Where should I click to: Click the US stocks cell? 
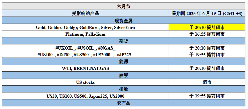tap(85, 82)
